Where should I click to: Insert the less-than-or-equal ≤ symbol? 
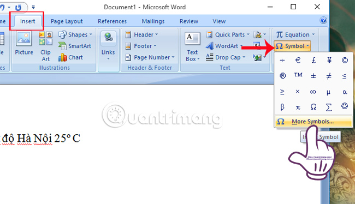click(x=345, y=76)
